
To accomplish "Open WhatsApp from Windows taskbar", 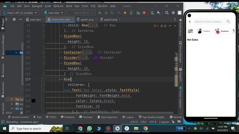I will point(90,128).
